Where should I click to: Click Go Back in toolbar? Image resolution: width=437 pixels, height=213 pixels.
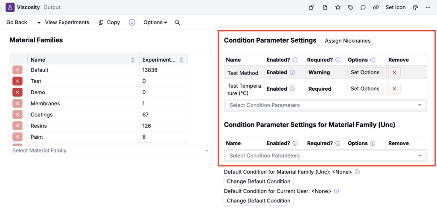[17, 23]
